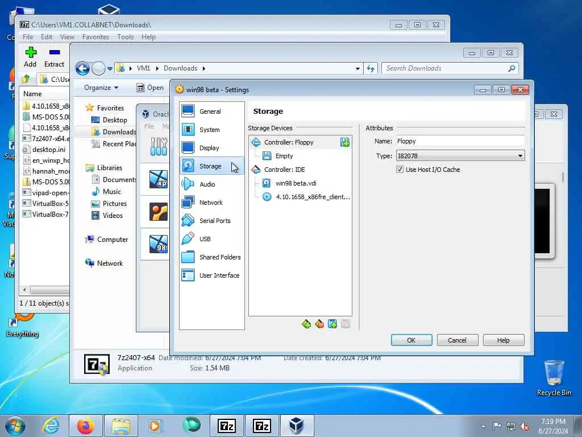Click VM1 in address breadcrumb
Viewport: 582px width, 437px height.
click(x=143, y=68)
